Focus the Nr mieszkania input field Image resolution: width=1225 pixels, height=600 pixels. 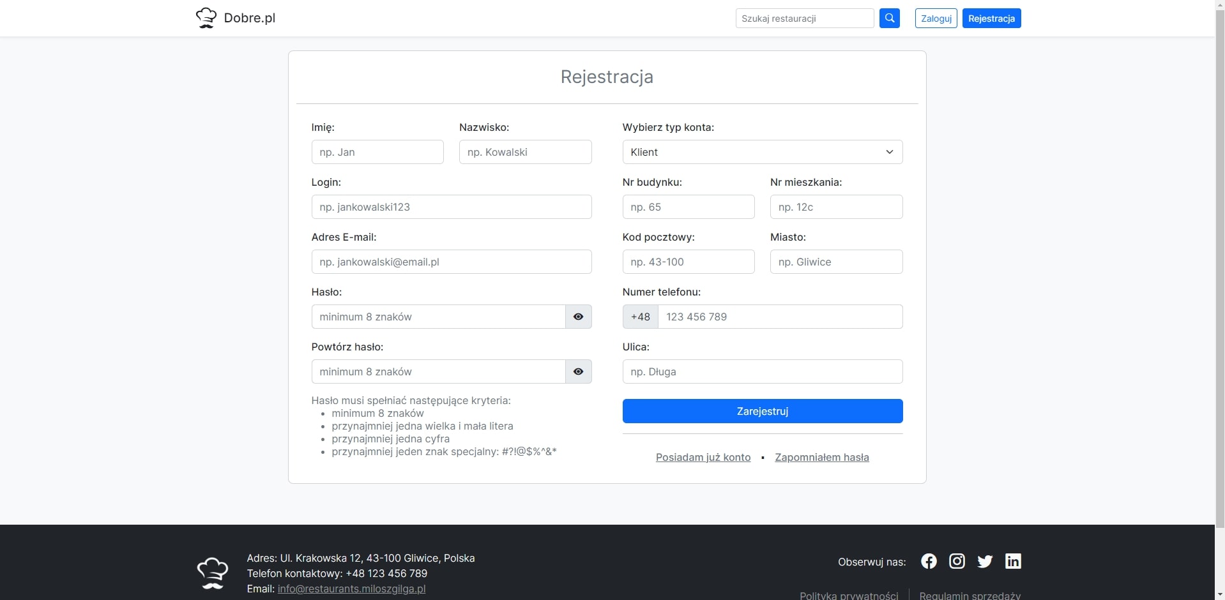(x=837, y=207)
